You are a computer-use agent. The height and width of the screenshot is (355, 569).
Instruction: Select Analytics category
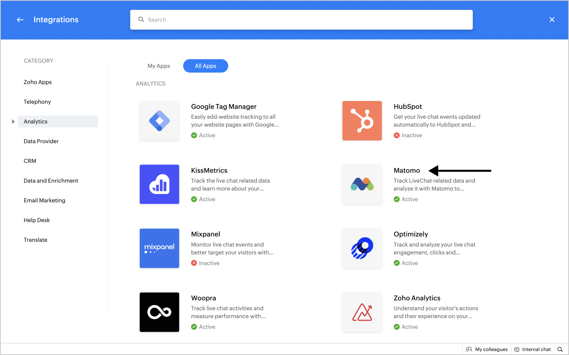(58, 121)
